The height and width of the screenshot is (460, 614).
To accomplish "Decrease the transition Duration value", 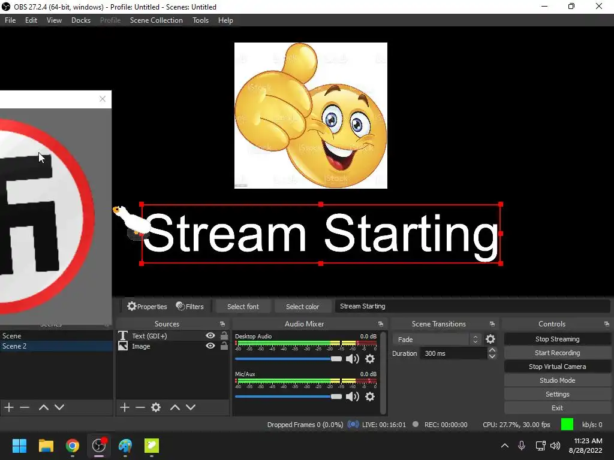I will pos(493,356).
